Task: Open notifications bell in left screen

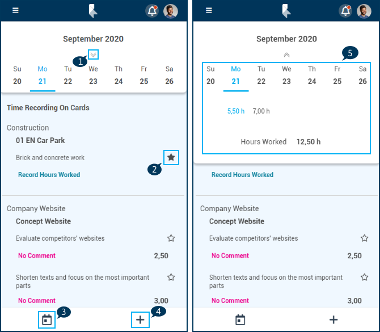Action: click(151, 11)
